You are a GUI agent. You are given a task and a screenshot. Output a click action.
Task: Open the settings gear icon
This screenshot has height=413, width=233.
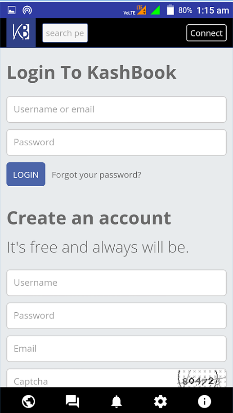pyautogui.click(x=160, y=401)
